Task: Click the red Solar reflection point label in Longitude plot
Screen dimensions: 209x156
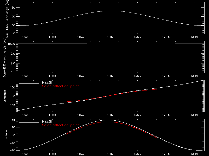Action: [x=60, y=86]
